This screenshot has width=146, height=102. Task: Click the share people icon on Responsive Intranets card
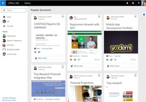(75, 59)
